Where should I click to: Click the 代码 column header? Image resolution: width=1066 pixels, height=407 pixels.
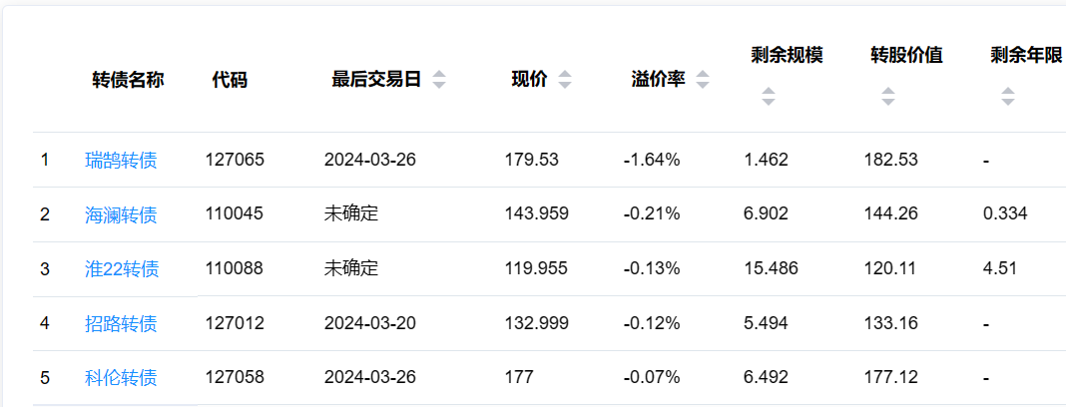coord(230,81)
